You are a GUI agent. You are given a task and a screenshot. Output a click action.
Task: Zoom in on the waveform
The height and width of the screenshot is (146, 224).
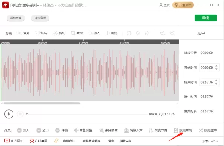[162, 33]
